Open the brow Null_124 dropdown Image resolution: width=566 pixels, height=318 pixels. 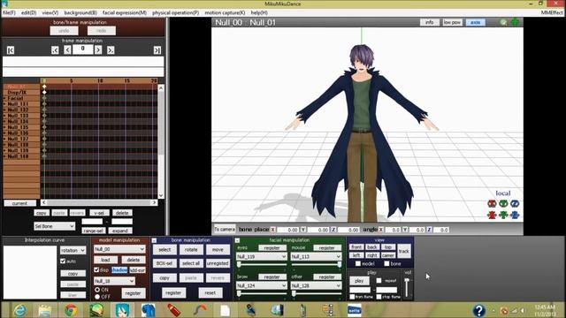pyautogui.click(x=262, y=285)
